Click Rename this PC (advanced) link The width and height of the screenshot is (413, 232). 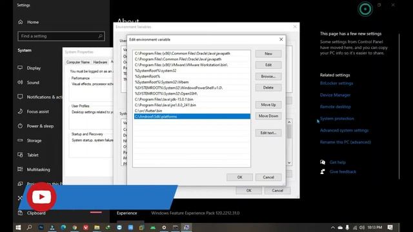[345, 142]
